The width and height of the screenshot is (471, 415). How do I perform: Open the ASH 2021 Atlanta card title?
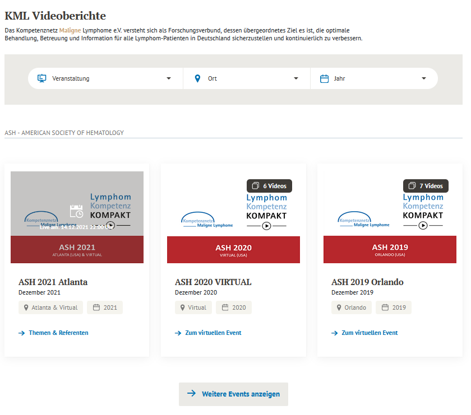coord(53,282)
